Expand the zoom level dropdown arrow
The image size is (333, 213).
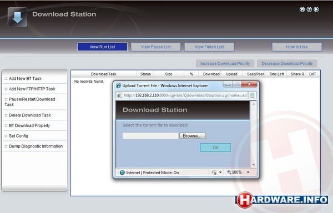248,173
